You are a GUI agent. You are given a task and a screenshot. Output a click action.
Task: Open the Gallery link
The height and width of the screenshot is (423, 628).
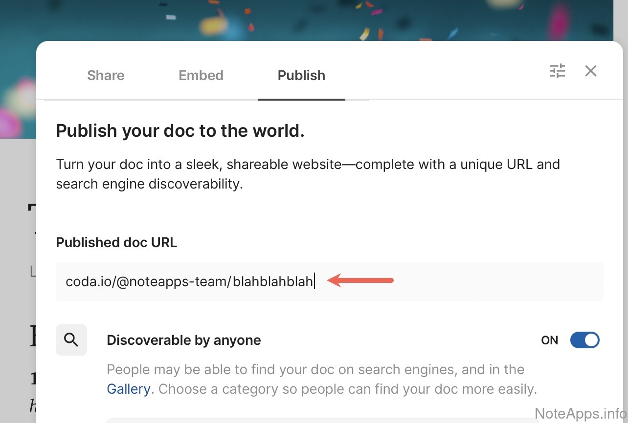click(x=129, y=389)
